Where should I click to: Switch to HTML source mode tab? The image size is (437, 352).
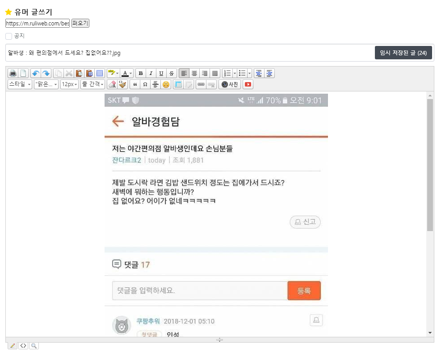[23, 346]
